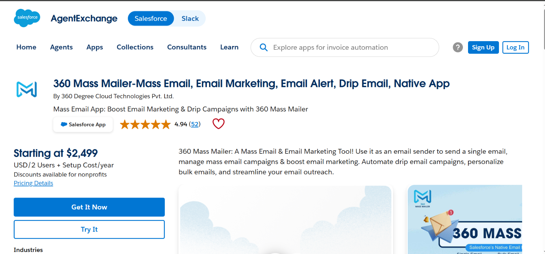Open the Apps menu item
Viewport: 545px width, 254px height.
(x=95, y=47)
